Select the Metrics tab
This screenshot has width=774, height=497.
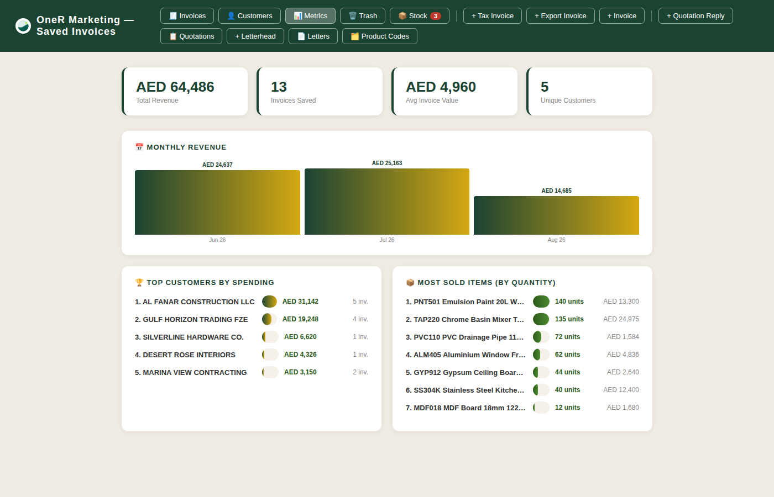[x=310, y=16]
